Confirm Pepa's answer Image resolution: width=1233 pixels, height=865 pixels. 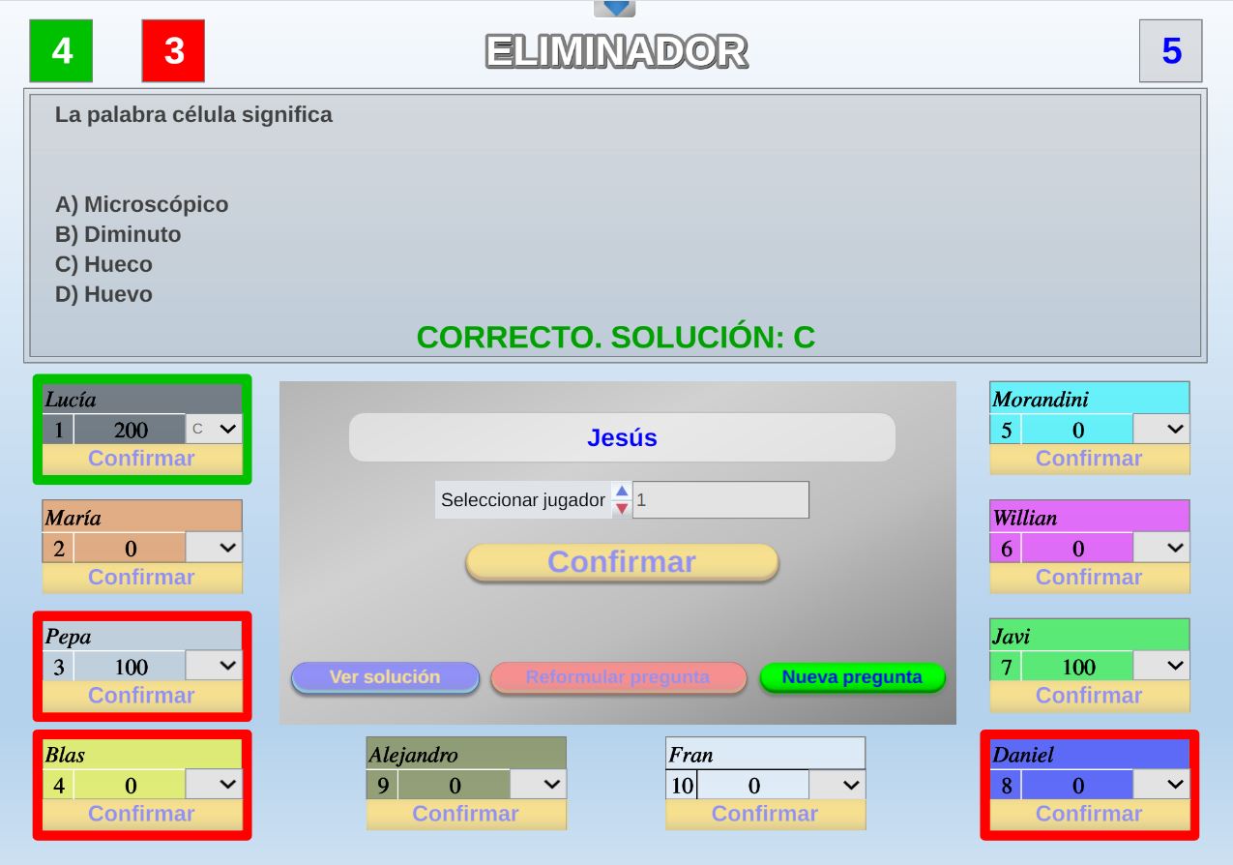(x=142, y=696)
